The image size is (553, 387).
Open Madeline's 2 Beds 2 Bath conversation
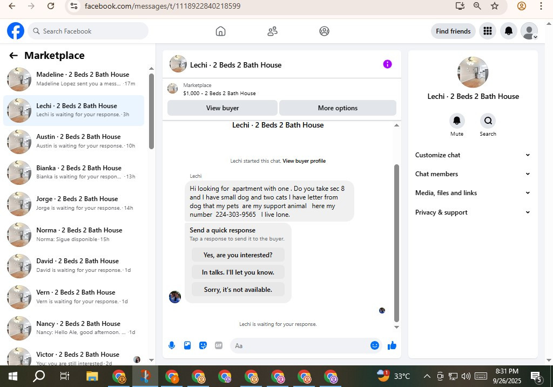pyautogui.click(x=73, y=79)
